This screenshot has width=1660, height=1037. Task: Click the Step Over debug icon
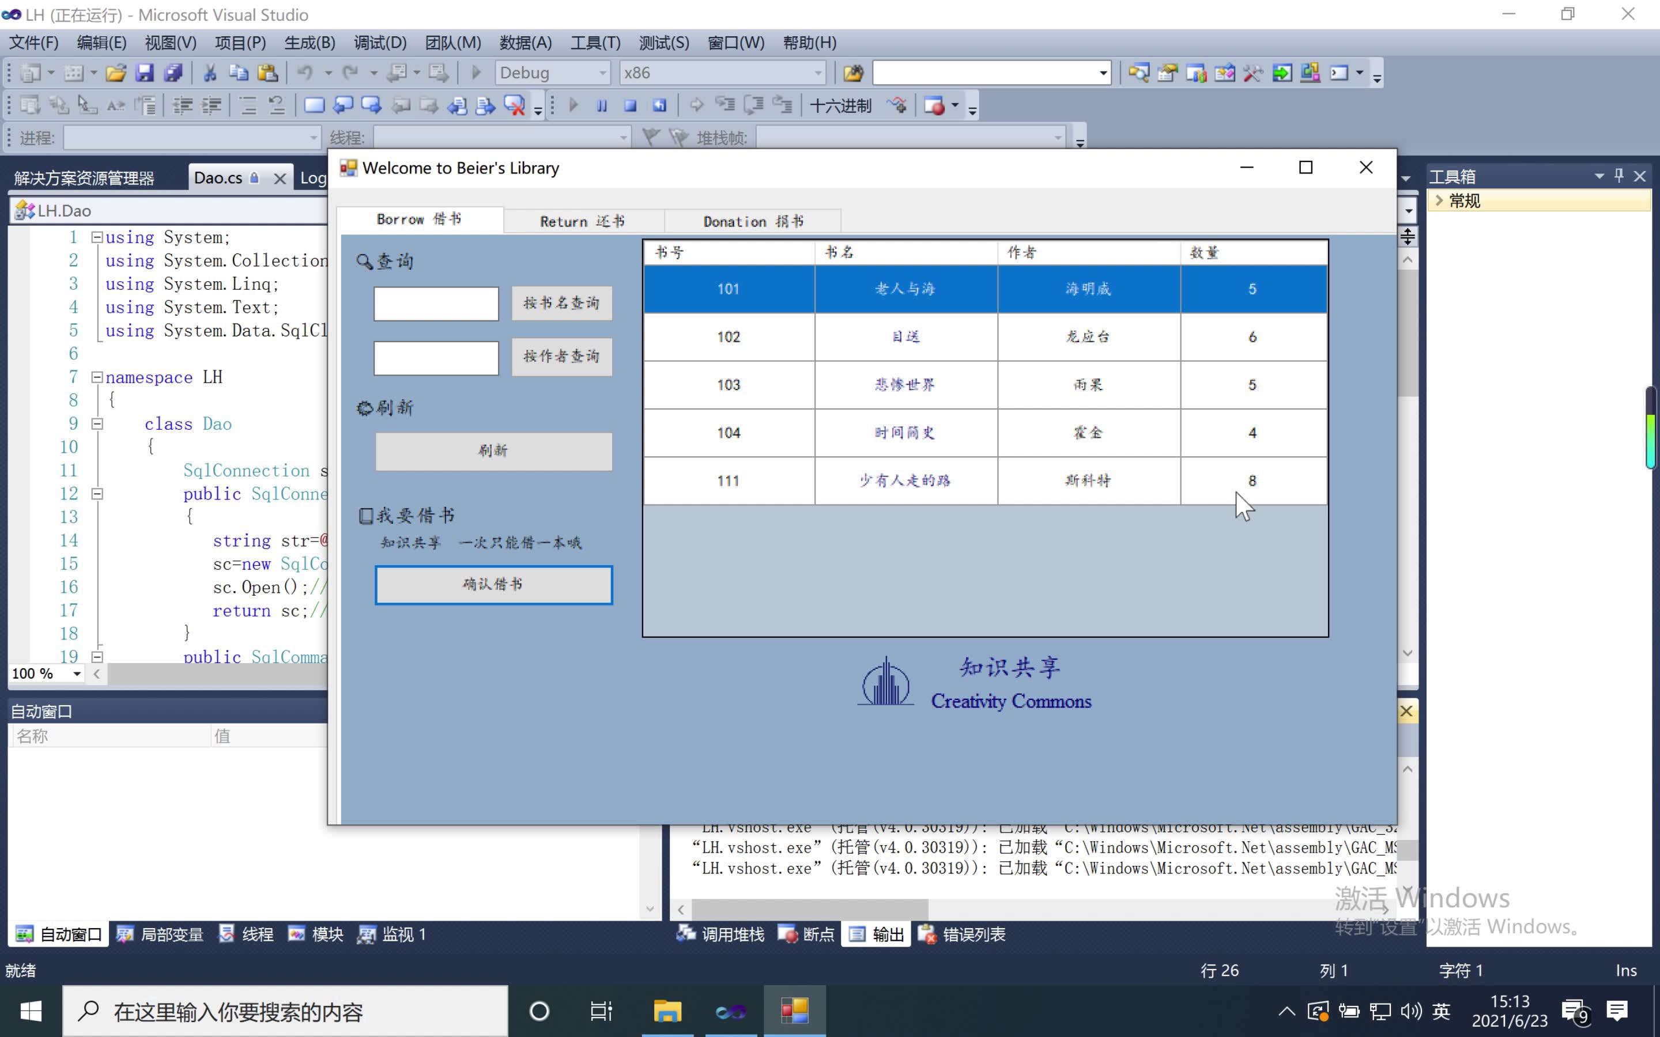point(754,105)
